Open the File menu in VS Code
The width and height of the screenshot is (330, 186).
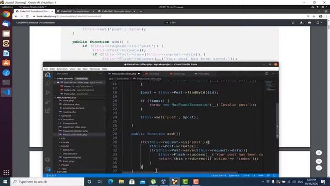tap(46, 69)
